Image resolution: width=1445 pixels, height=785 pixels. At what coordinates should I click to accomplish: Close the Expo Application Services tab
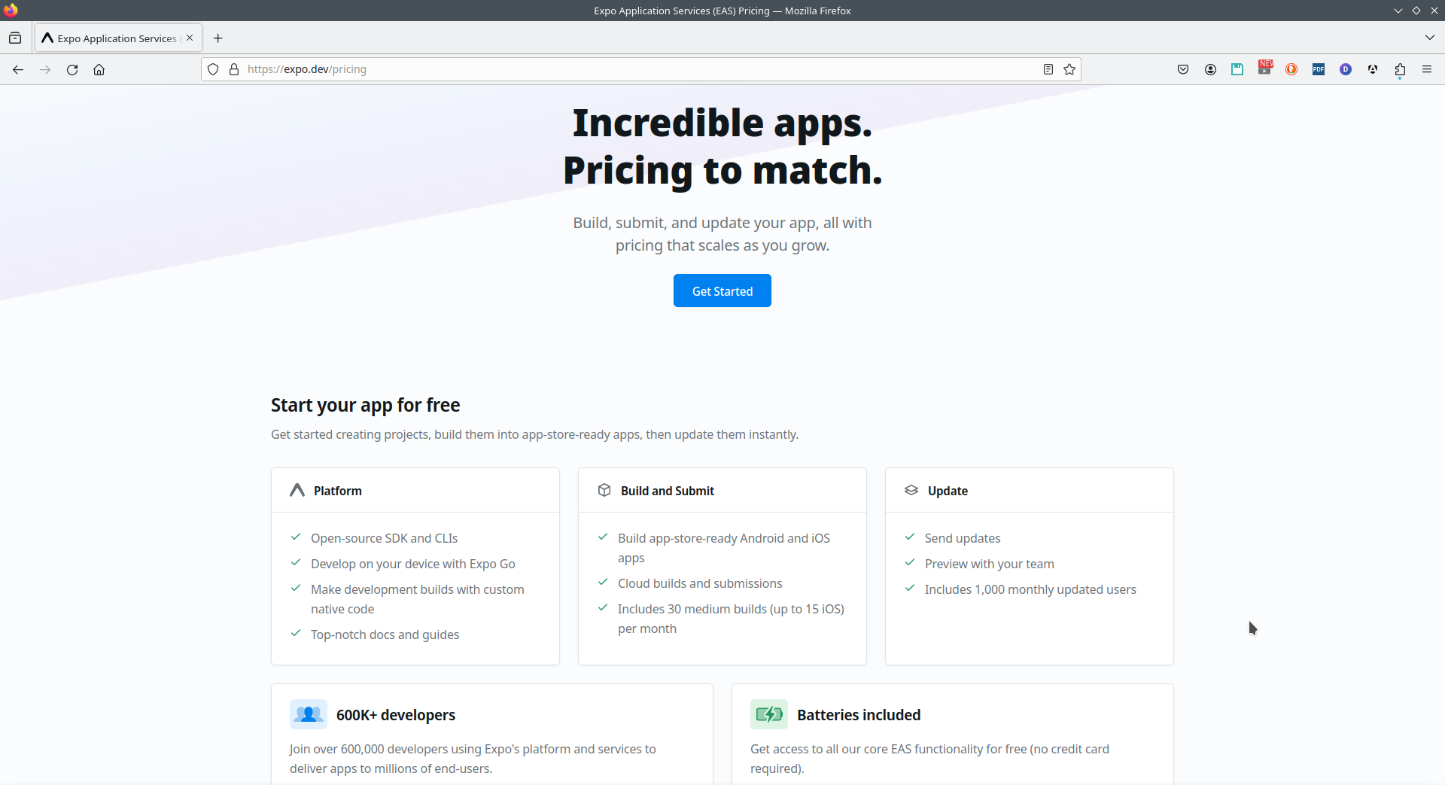pyautogui.click(x=190, y=38)
